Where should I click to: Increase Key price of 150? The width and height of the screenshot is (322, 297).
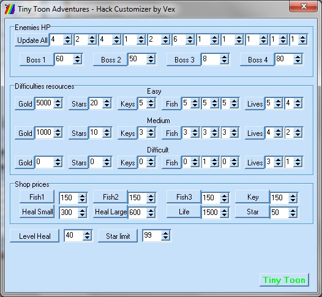pos(293,195)
